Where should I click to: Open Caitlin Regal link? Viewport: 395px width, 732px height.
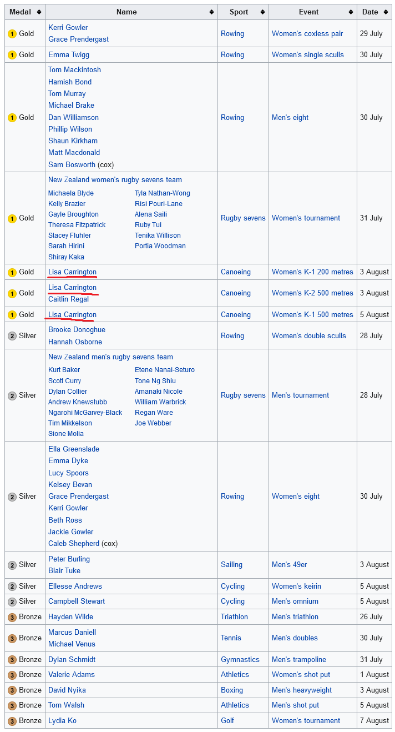point(68,299)
